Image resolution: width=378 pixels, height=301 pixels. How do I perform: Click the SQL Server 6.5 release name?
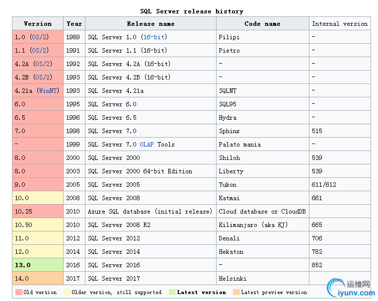pos(112,118)
